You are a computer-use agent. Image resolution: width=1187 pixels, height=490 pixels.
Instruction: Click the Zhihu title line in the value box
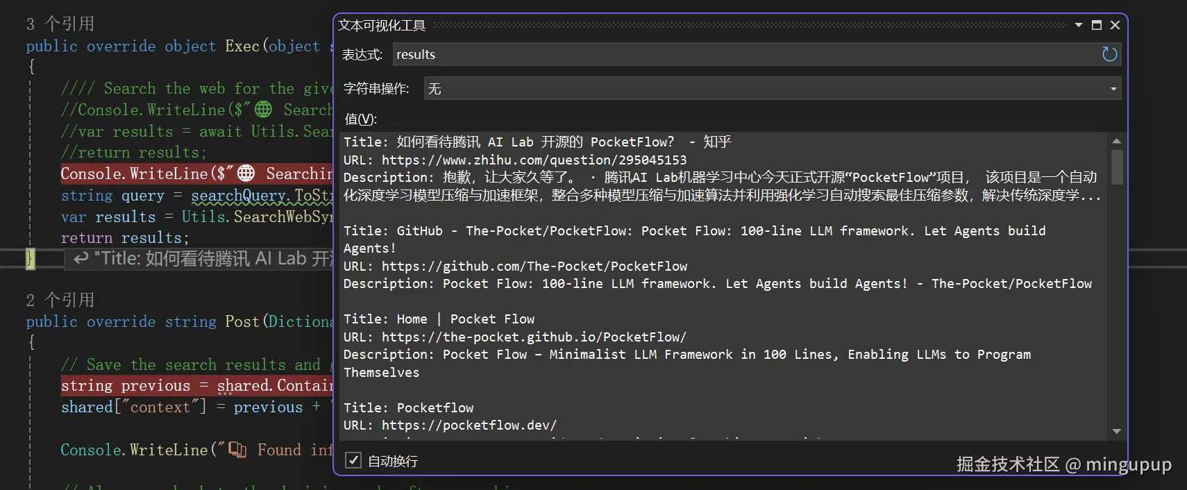pos(537,142)
